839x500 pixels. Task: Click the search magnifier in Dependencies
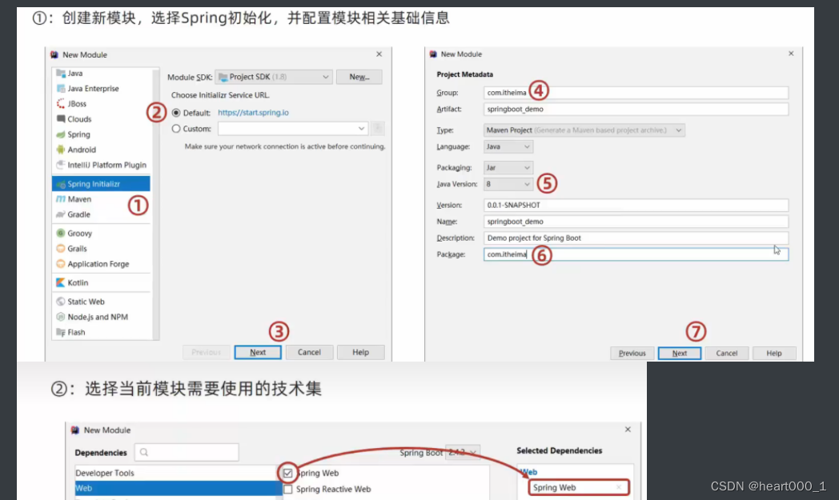[144, 453]
